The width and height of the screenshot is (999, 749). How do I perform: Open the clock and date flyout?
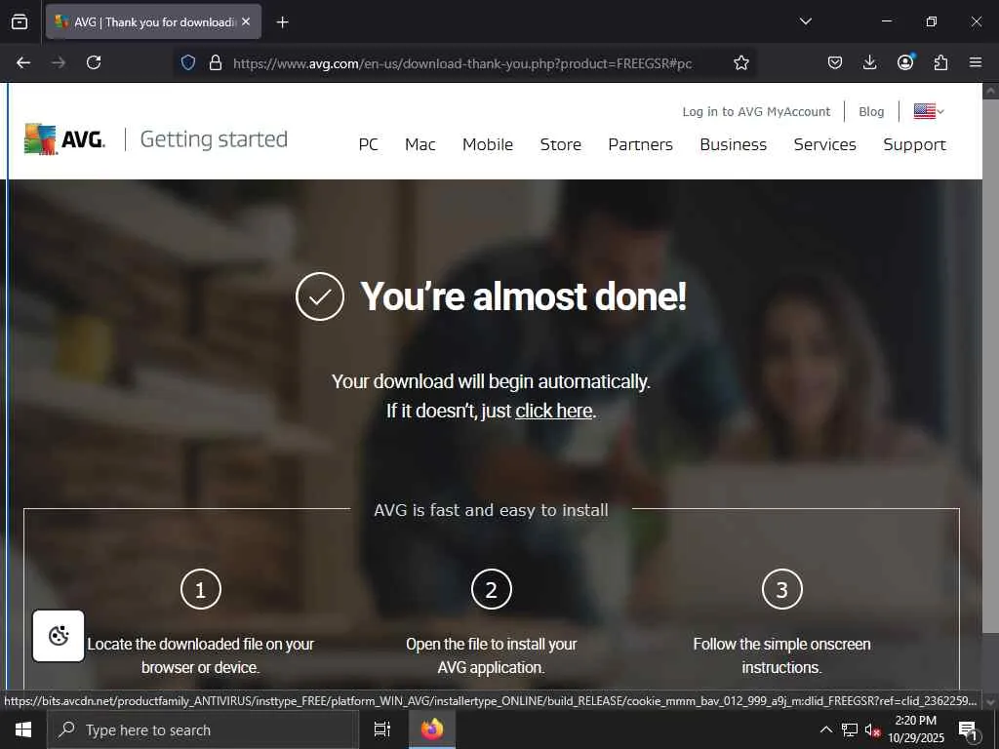(x=916, y=729)
